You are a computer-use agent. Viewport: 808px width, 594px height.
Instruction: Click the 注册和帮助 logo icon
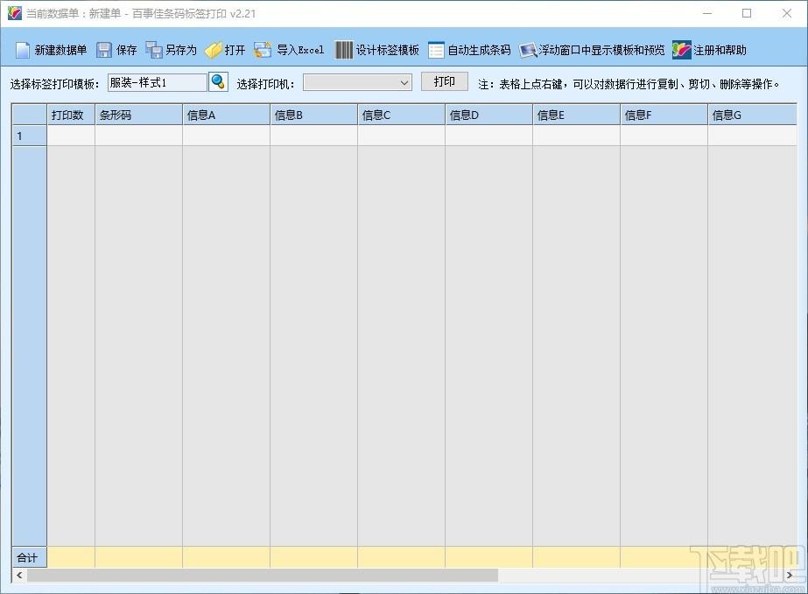click(681, 50)
